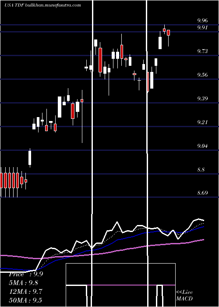Click the 9.91 price level label

tap(202, 27)
